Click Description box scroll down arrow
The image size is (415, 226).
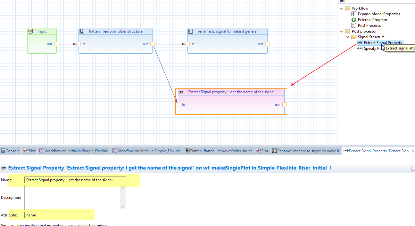123,207
